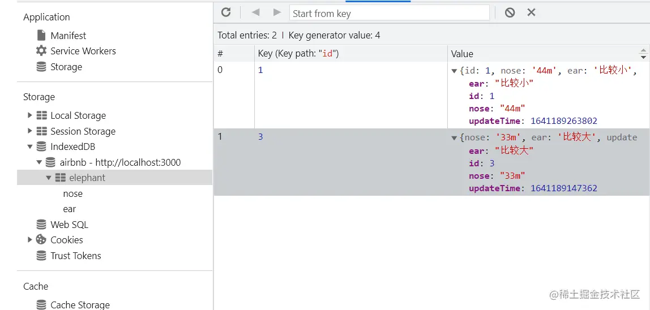Select Local Storage item
The height and width of the screenshot is (310, 650).
click(78, 115)
